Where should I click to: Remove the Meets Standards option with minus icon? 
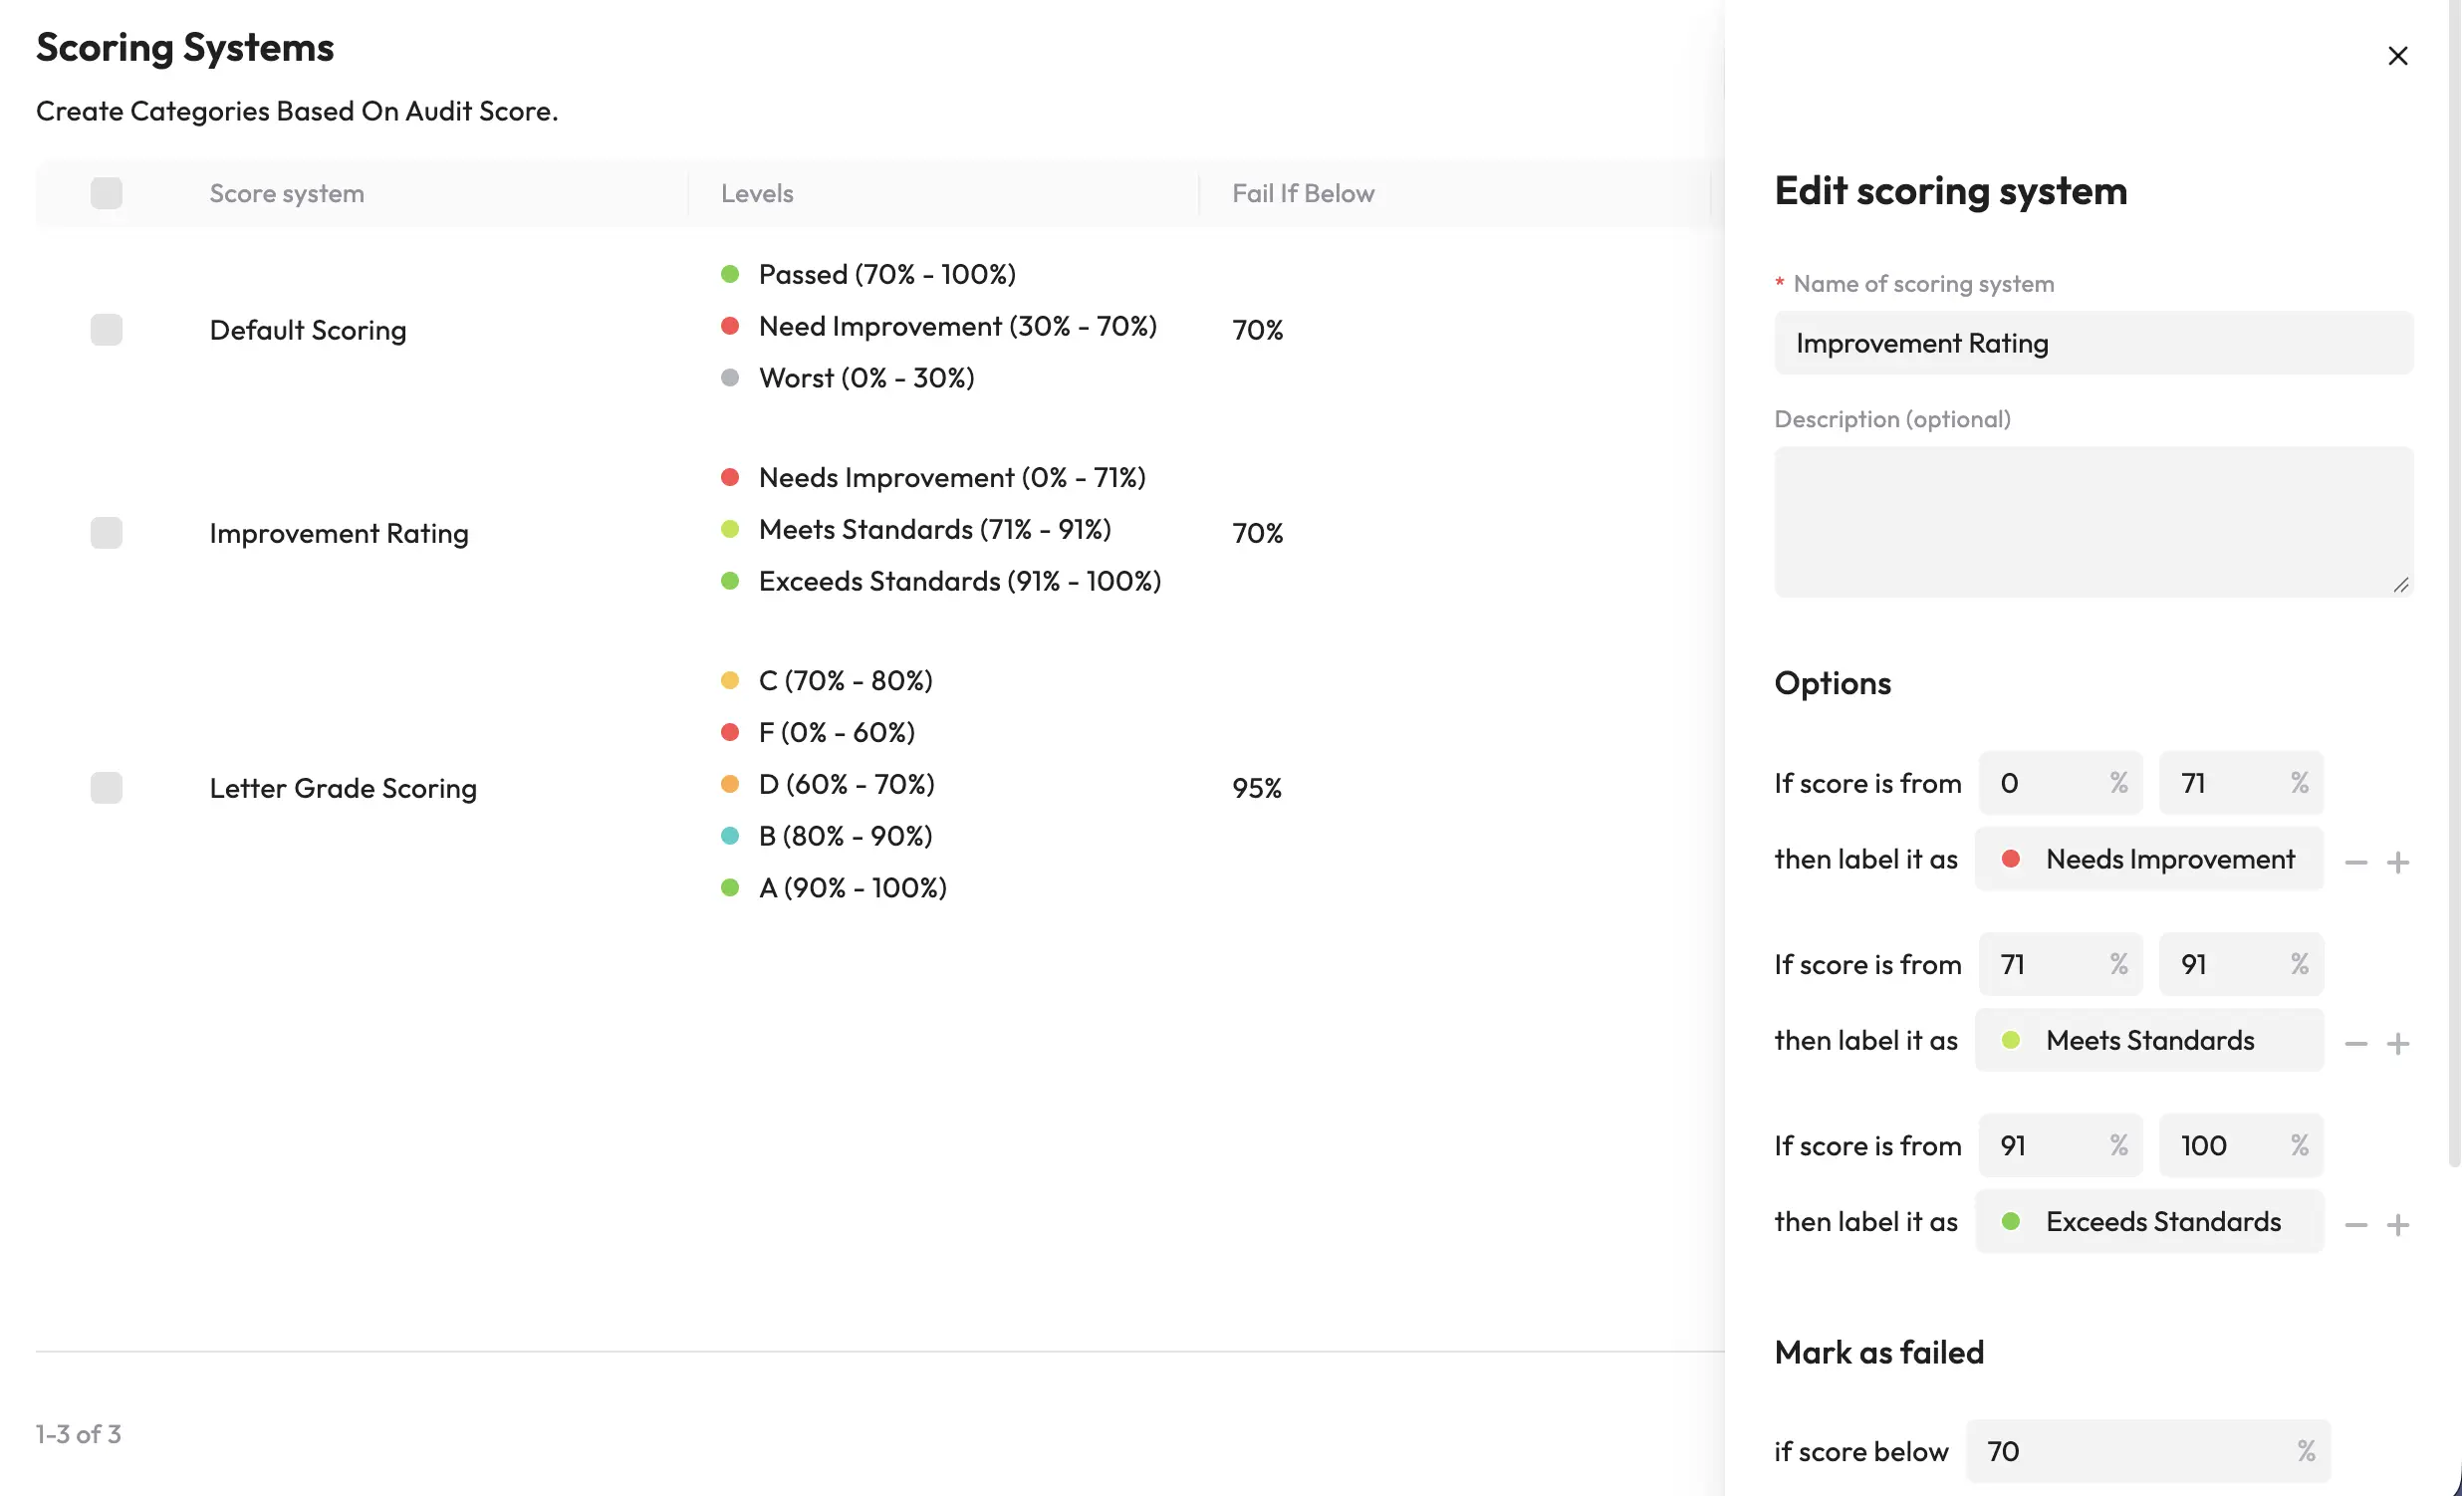tap(2355, 1043)
